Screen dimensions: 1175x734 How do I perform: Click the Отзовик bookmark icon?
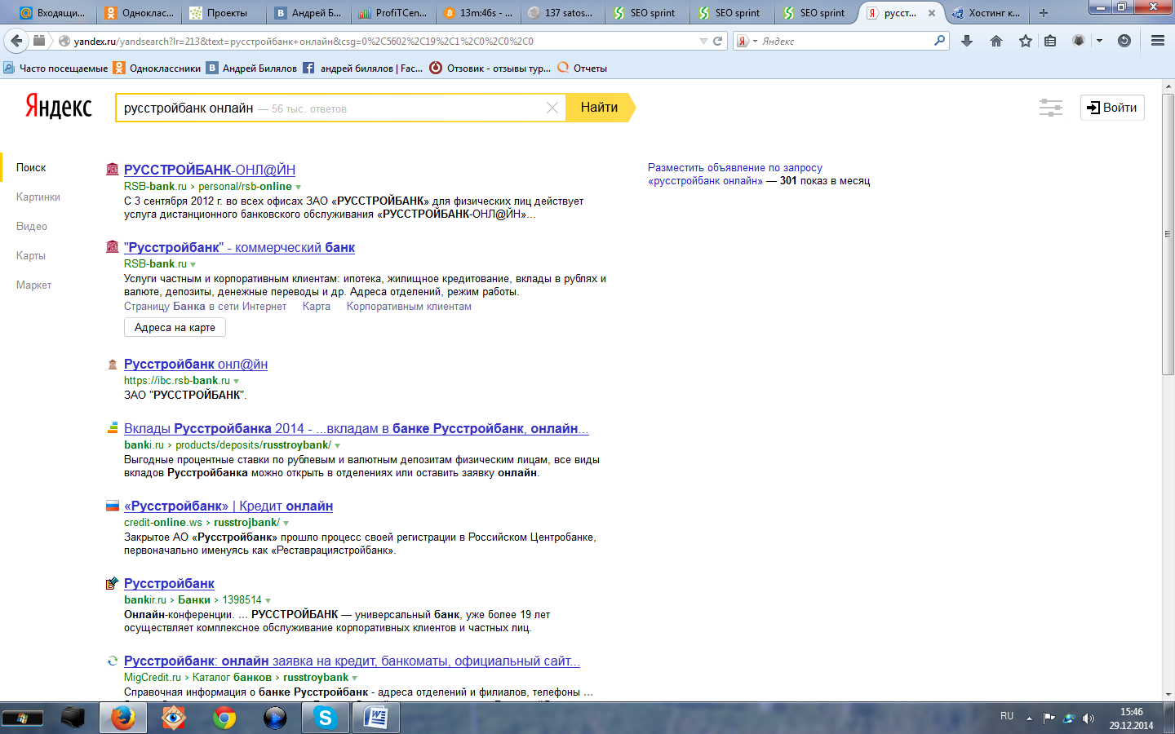click(436, 69)
